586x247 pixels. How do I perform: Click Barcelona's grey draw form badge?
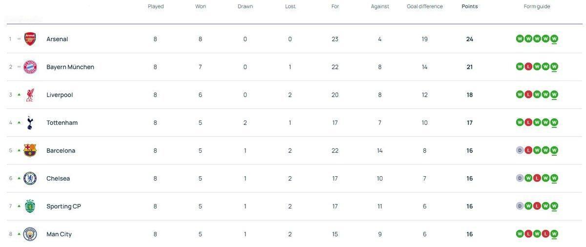520,150
